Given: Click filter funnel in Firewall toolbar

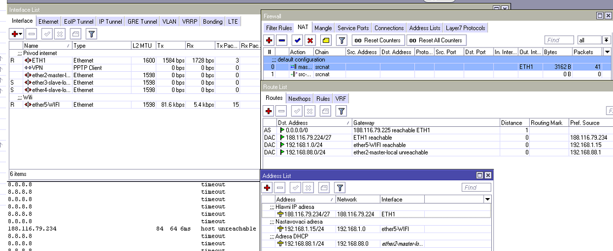Looking at the screenshot, I should [342, 40].
